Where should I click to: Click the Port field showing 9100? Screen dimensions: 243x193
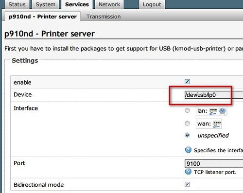tap(214, 164)
